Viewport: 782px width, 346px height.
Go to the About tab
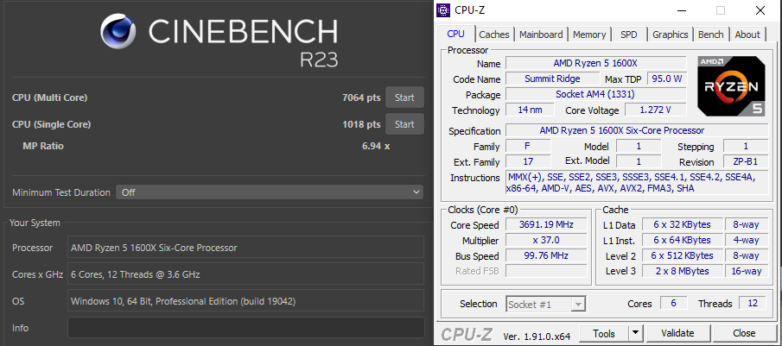tap(747, 35)
